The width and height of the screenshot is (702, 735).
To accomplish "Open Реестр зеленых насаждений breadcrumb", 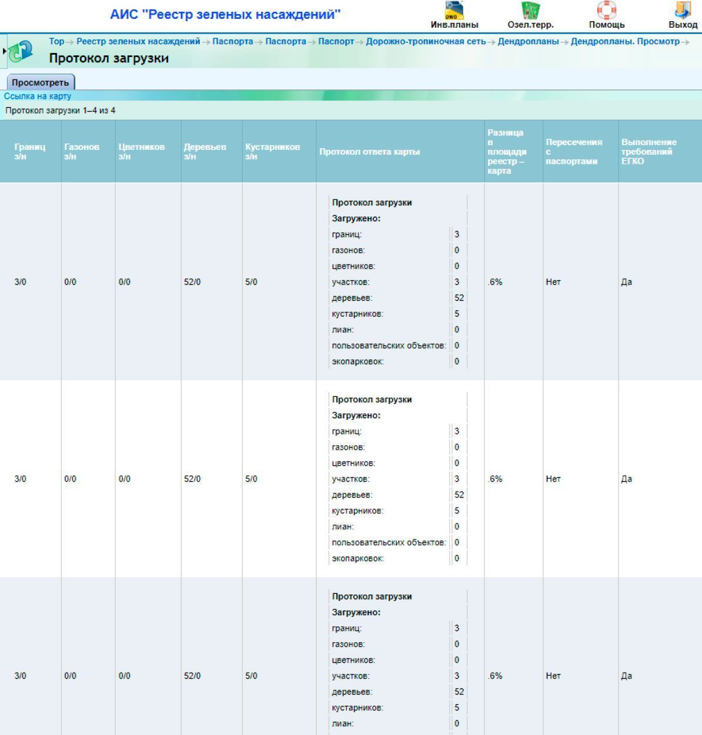I will [x=138, y=41].
